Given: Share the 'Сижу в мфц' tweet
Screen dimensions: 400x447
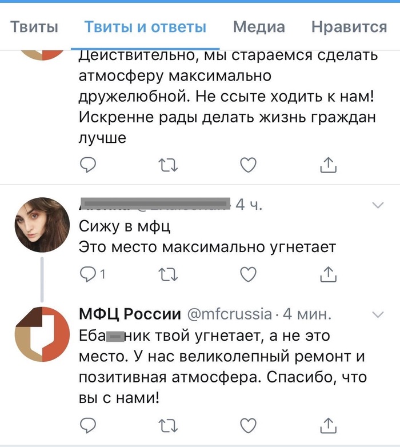Looking at the screenshot, I should [327, 275].
